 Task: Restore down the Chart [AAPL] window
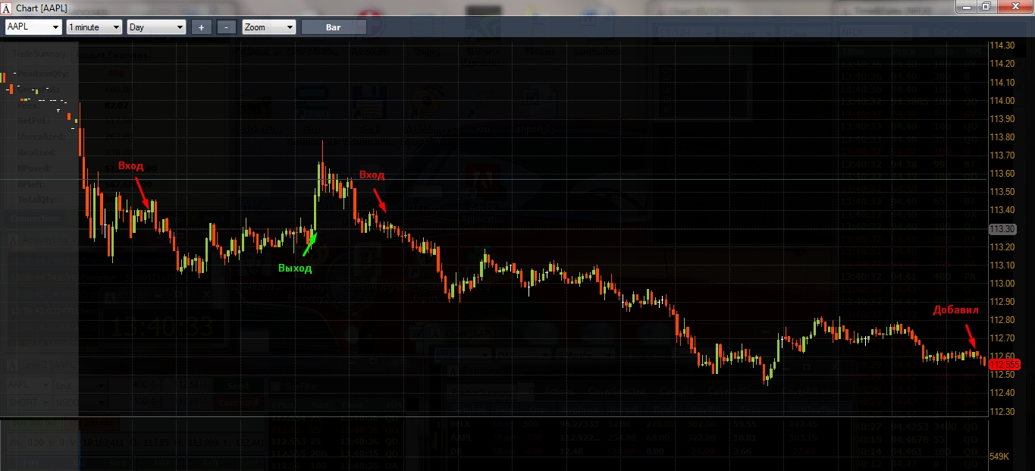click(986, 6)
